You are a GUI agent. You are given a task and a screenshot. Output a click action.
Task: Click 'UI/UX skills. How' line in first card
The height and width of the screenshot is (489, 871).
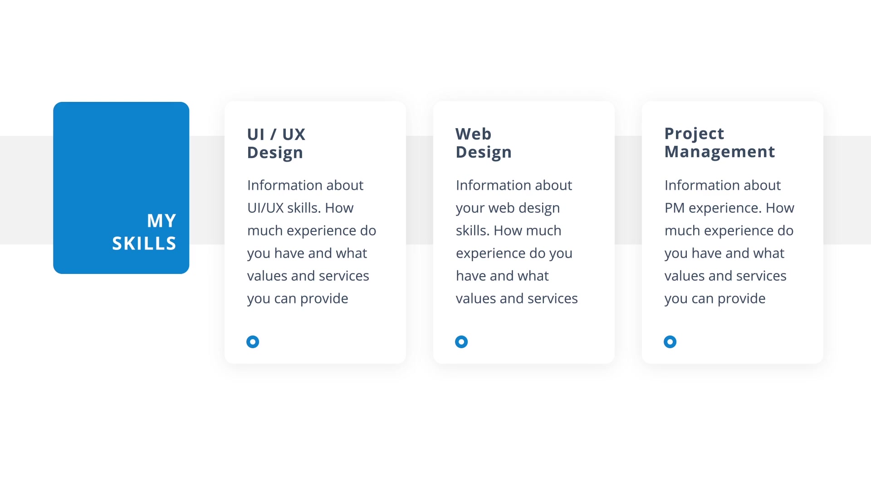point(300,208)
